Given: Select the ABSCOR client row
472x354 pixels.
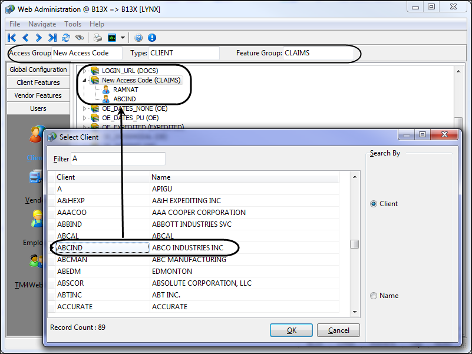Looking at the screenshot, I should (x=193, y=283).
